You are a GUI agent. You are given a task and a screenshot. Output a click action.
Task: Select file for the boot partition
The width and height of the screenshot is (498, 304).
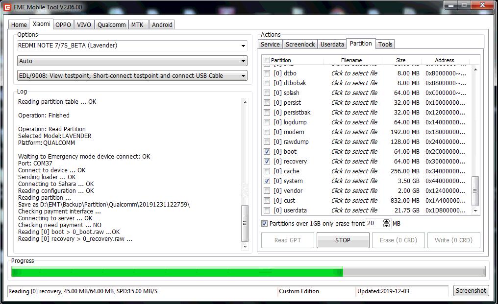coord(354,152)
